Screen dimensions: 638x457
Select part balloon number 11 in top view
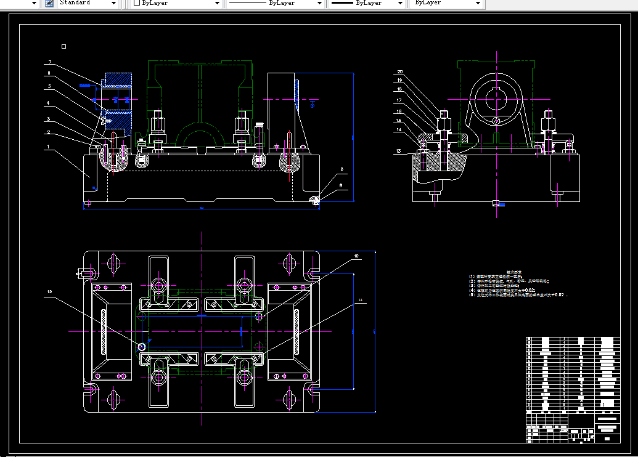click(361, 300)
